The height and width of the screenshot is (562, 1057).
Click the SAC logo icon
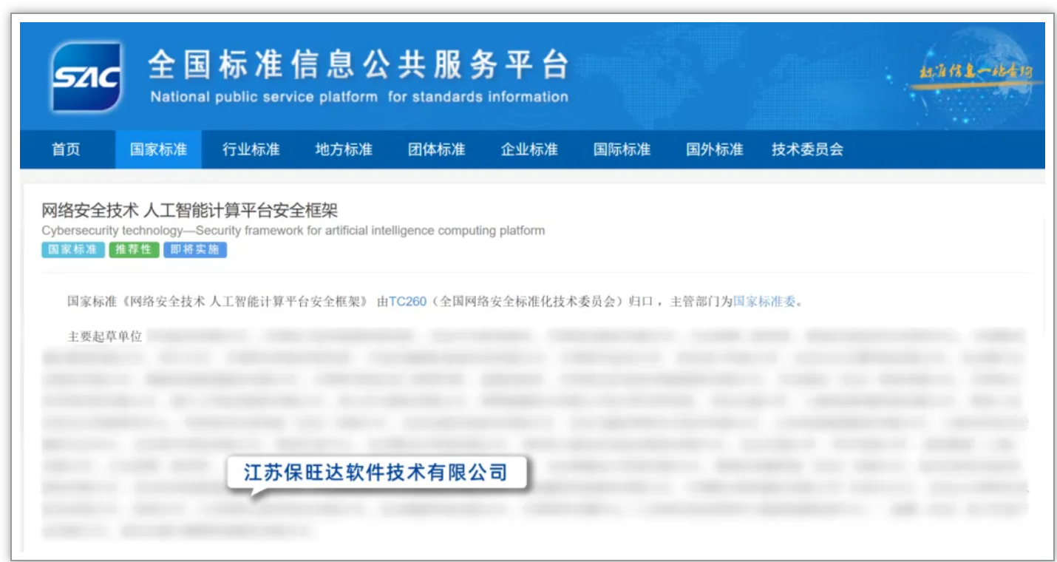pyautogui.click(x=86, y=78)
